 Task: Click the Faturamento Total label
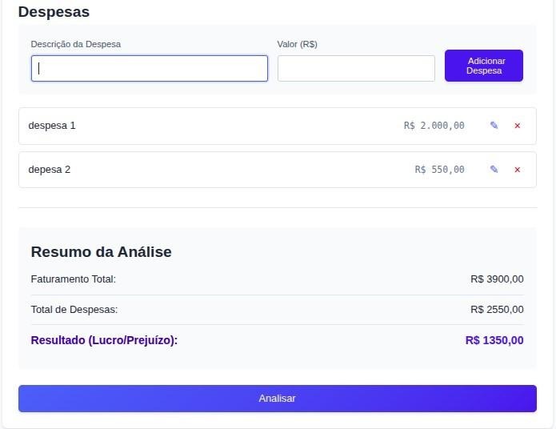pyautogui.click(x=74, y=279)
